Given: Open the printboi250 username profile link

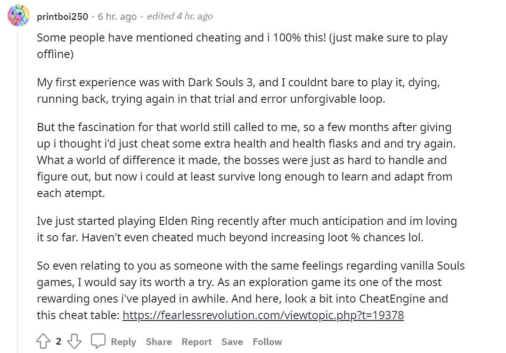Looking at the screenshot, I should pyautogui.click(x=62, y=16).
